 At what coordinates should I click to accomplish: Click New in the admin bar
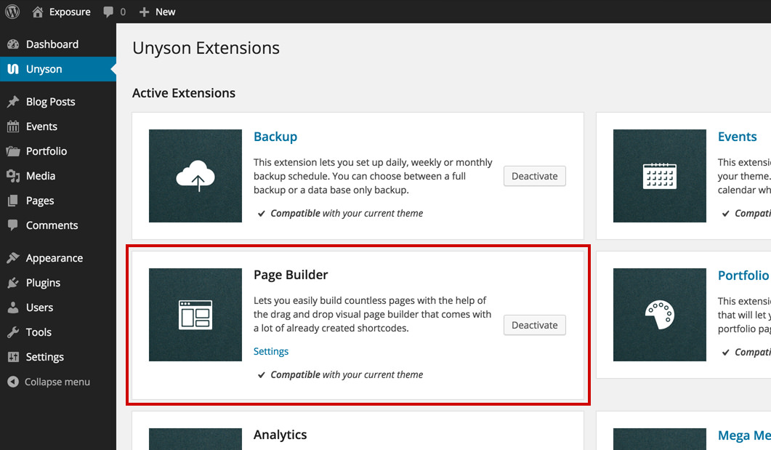[x=165, y=12]
